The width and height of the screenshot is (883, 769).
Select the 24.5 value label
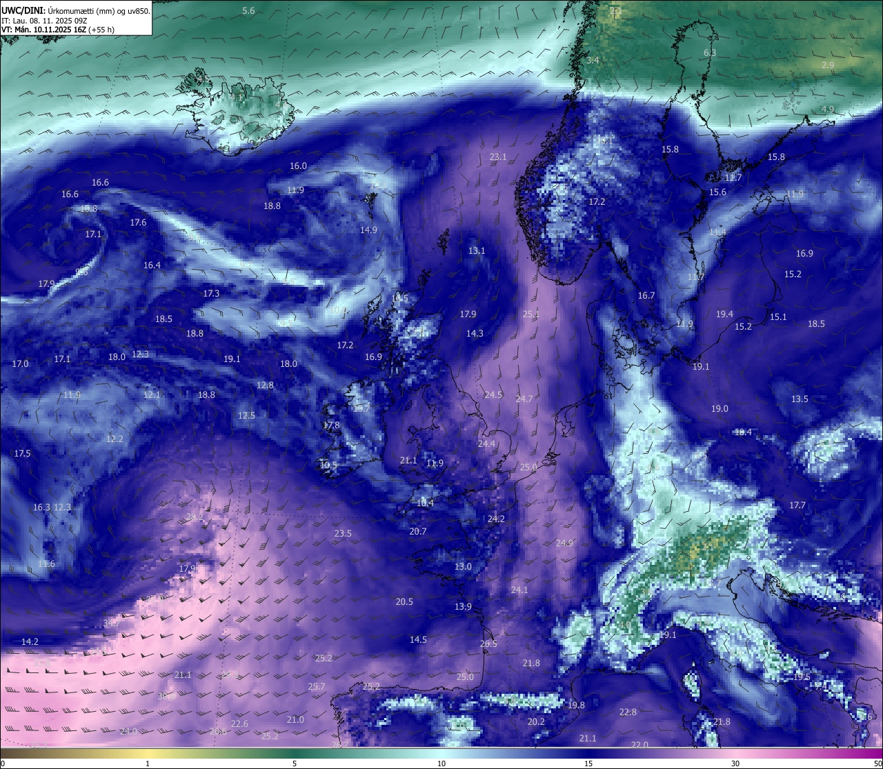[493, 395]
